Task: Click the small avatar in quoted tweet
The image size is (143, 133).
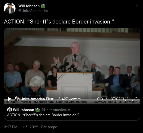Action: pyautogui.click(x=10, y=110)
